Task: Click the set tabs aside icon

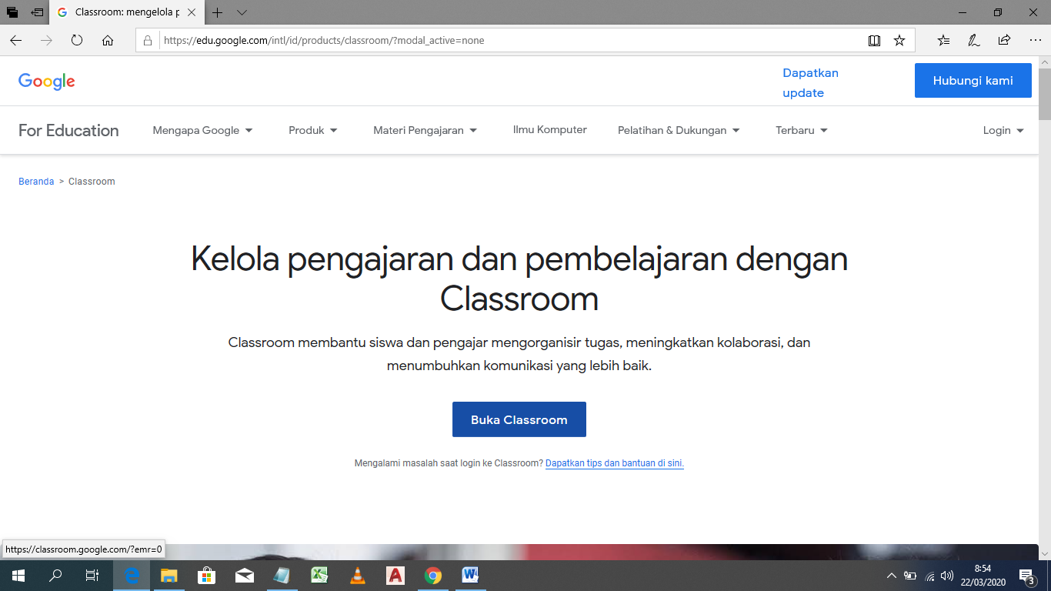Action: click(x=37, y=13)
